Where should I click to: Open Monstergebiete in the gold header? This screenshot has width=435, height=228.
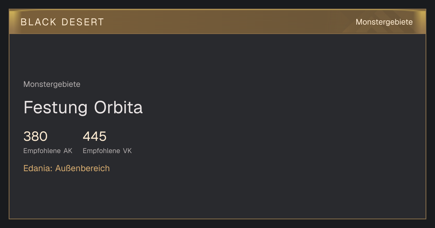384,22
